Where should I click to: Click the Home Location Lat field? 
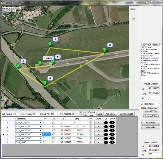click(x=154, y=146)
